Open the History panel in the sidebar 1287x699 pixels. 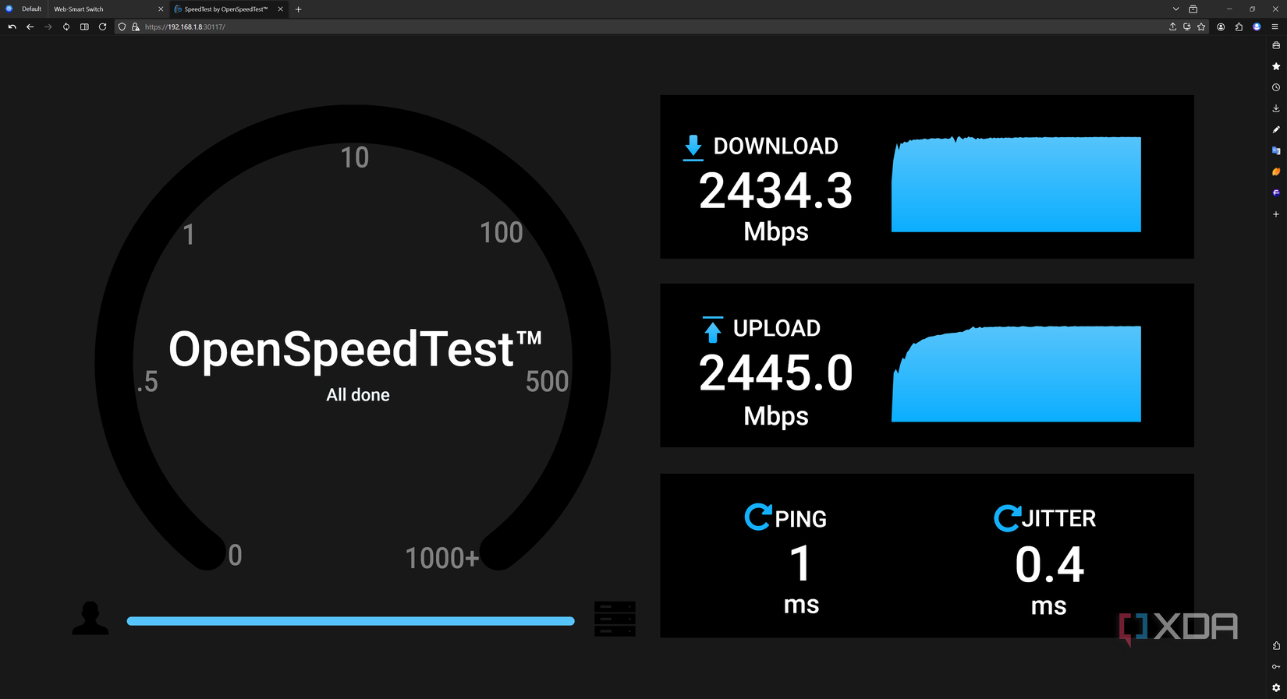click(1276, 87)
